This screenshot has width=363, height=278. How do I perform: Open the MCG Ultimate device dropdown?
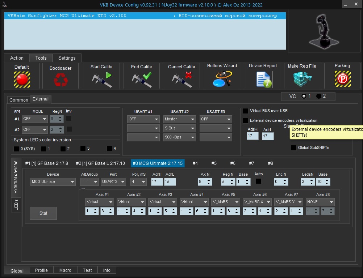coord(53,181)
